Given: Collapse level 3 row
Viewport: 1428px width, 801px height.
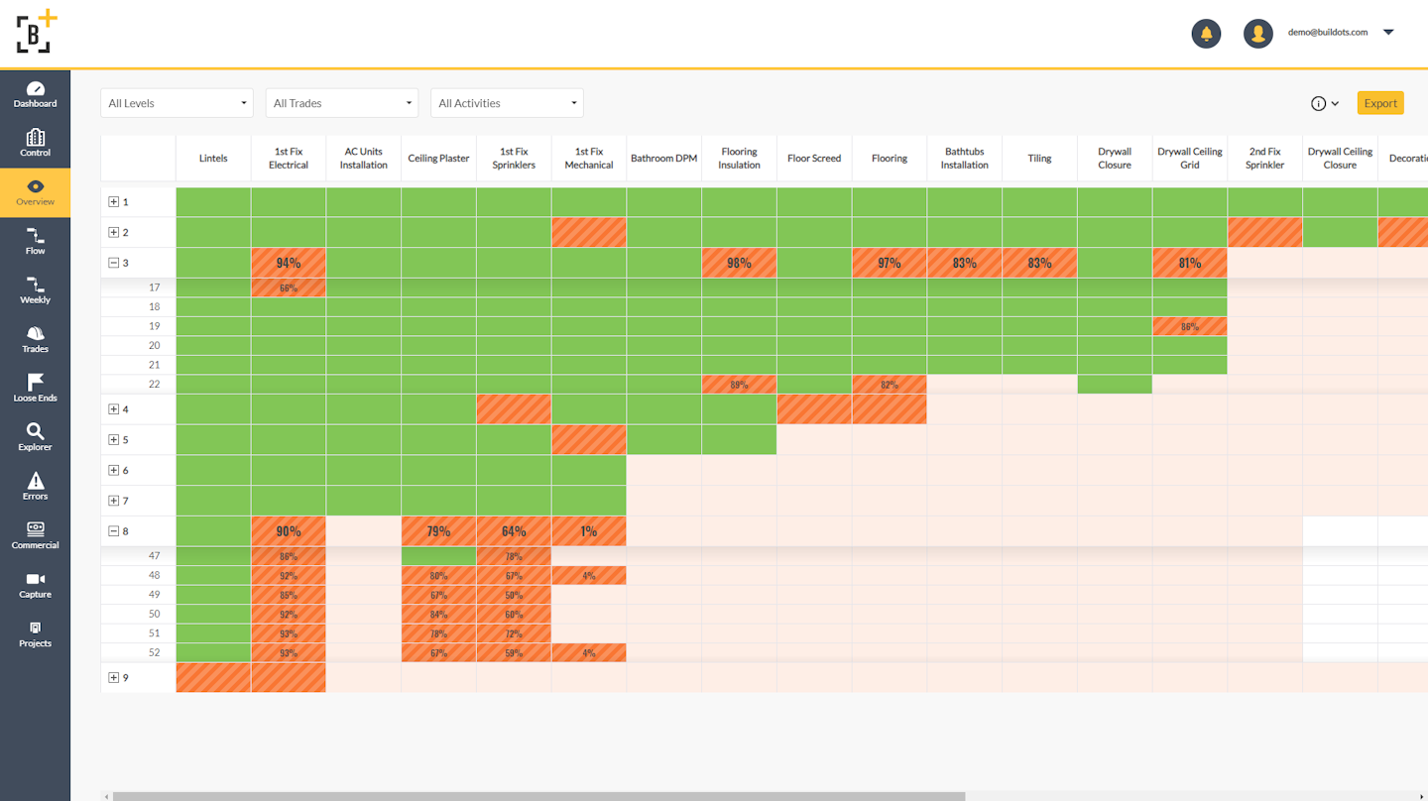Looking at the screenshot, I should pos(114,263).
